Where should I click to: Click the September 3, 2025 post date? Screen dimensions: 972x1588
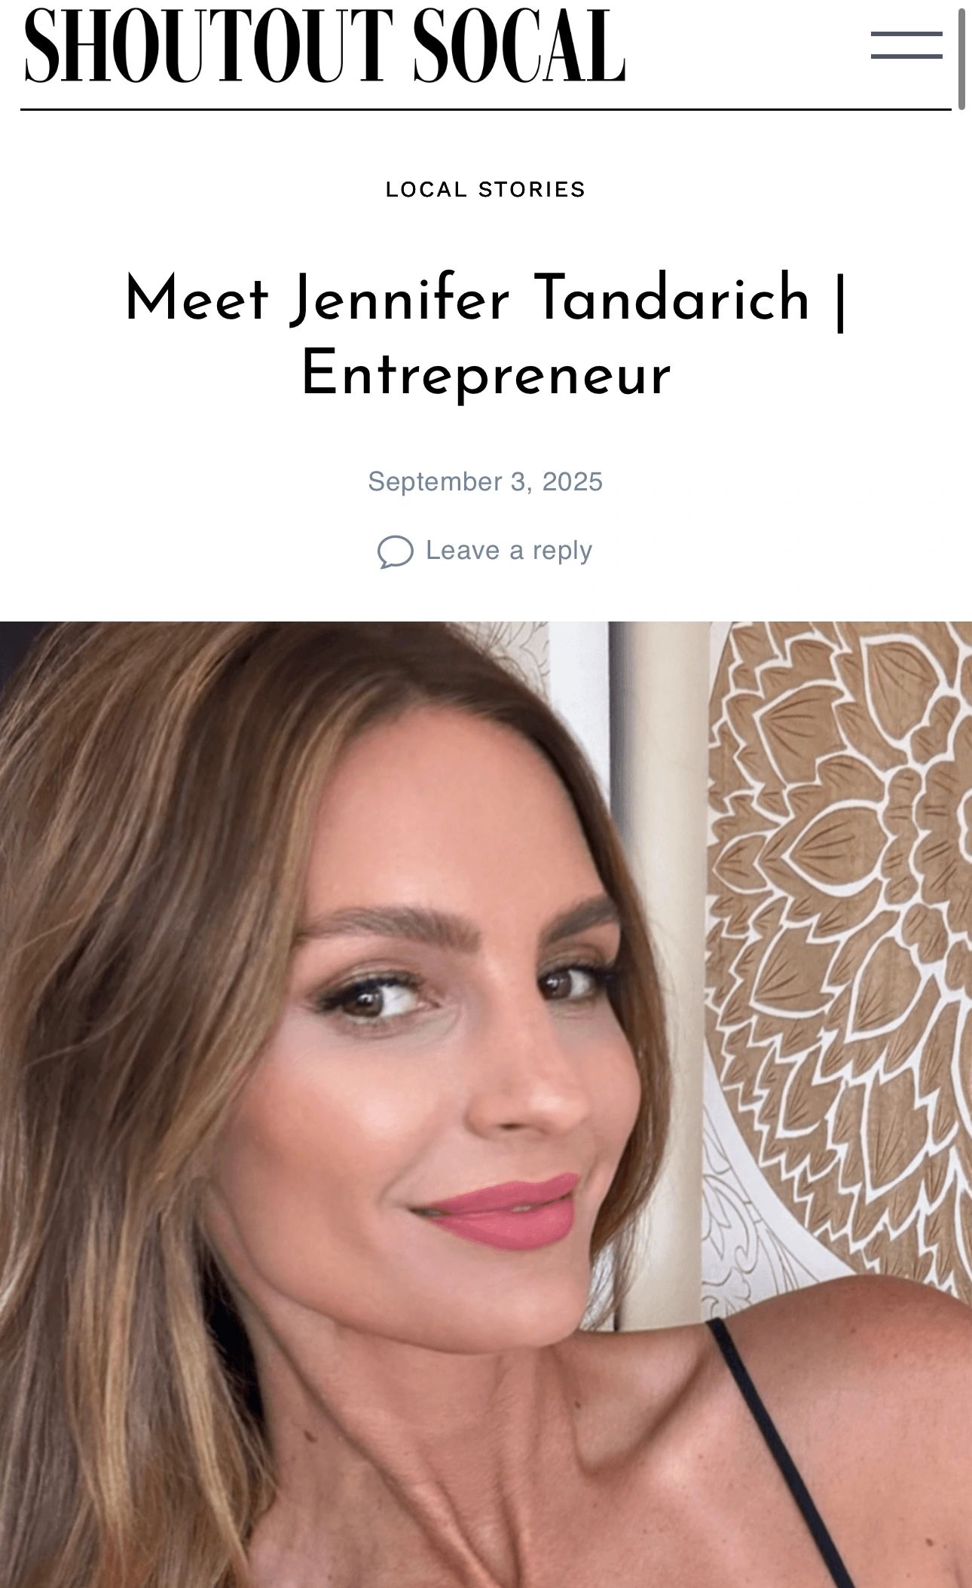pyautogui.click(x=485, y=481)
